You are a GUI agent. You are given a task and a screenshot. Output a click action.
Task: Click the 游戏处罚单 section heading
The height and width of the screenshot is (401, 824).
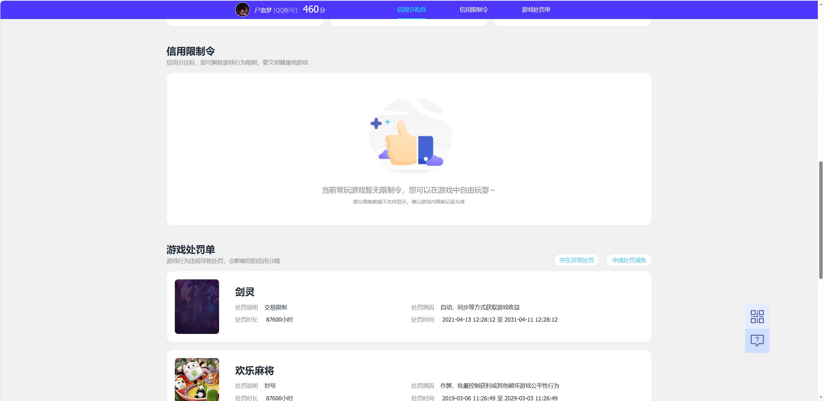coord(191,250)
